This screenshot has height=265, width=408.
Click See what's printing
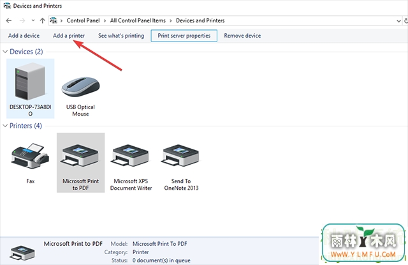(x=121, y=36)
